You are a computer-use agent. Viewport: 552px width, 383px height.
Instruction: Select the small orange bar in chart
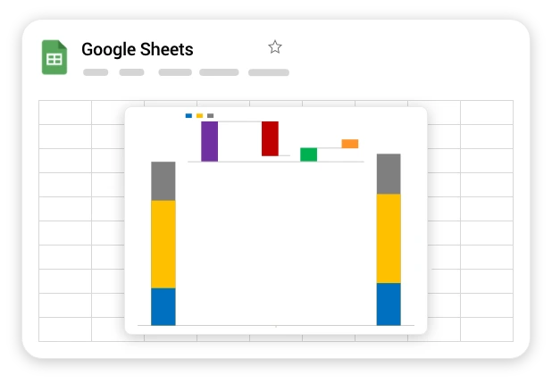click(349, 144)
